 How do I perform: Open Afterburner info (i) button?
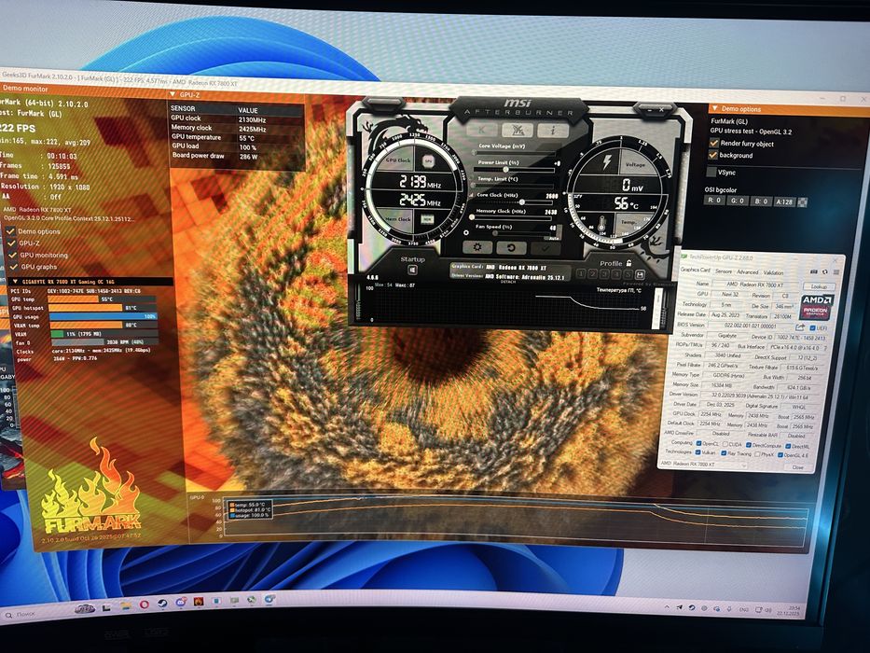tap(553, 131)
